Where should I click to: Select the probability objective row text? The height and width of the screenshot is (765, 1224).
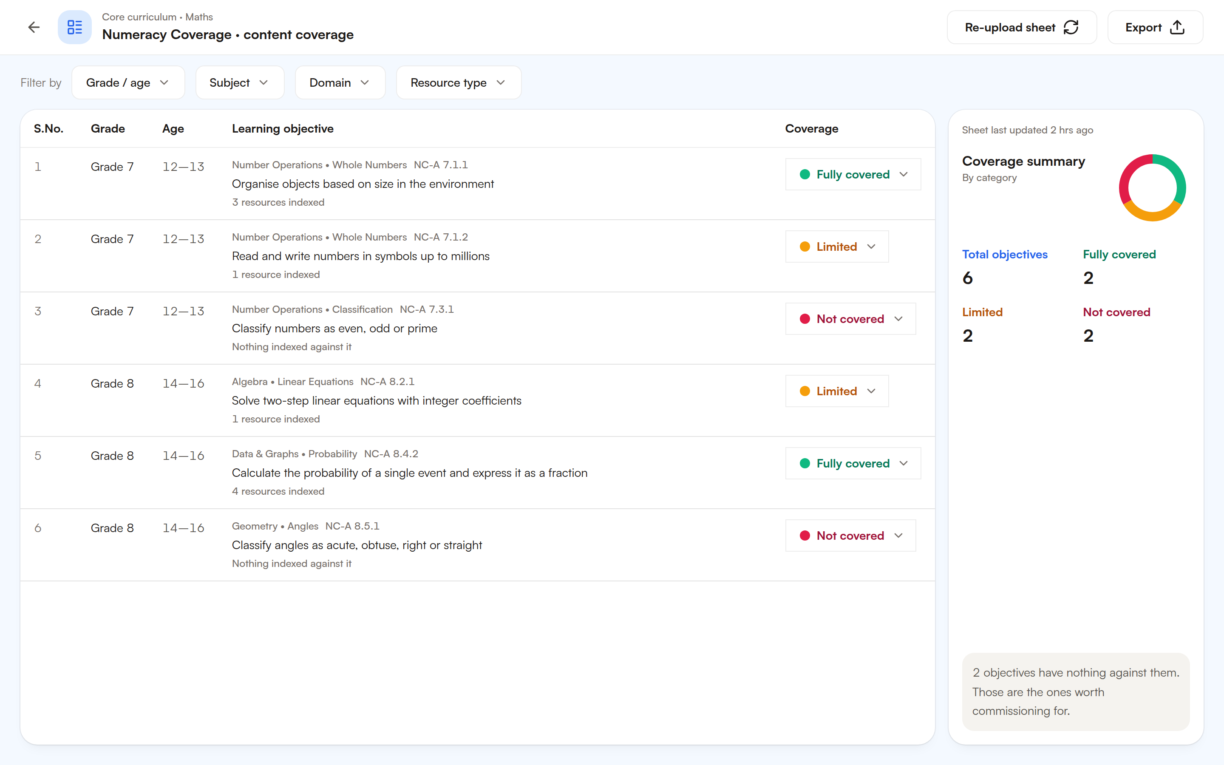pyautogui.click(x=410, y=473)
